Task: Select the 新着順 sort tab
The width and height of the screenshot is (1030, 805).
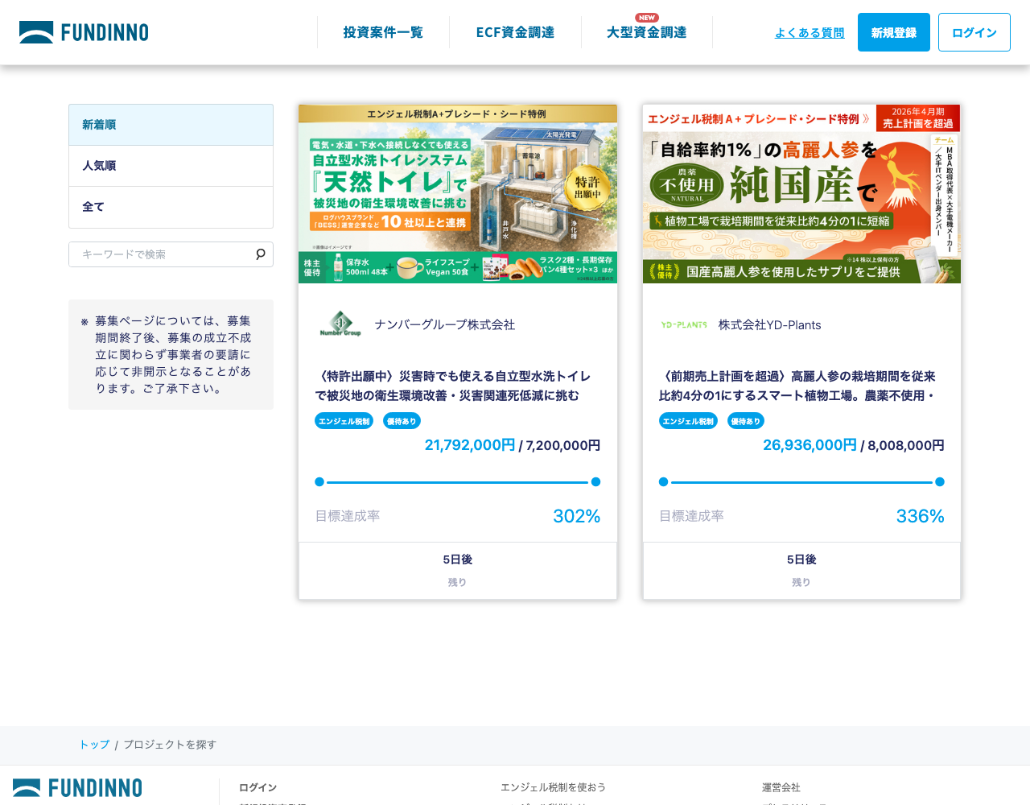Action: (171, 125)
